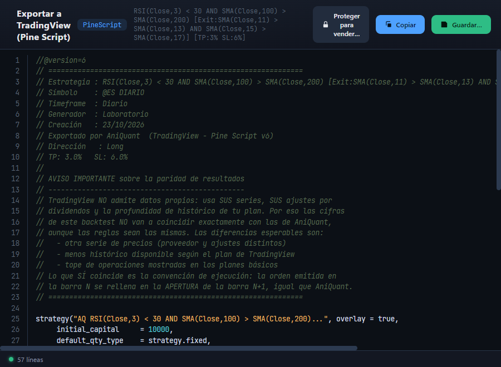Viewport: 501px width, 367px height.
Task: Click the 'de este backtest NO van a coincidir' line
Action: click(x=184, y=222)
